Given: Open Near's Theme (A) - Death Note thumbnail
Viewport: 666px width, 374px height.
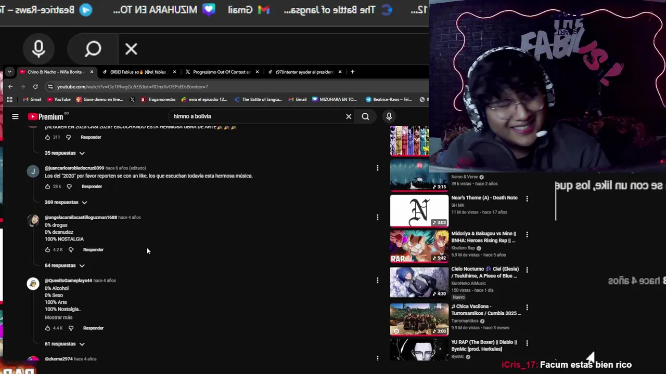Looking at the screenshot, I should [x=419, y=210].
